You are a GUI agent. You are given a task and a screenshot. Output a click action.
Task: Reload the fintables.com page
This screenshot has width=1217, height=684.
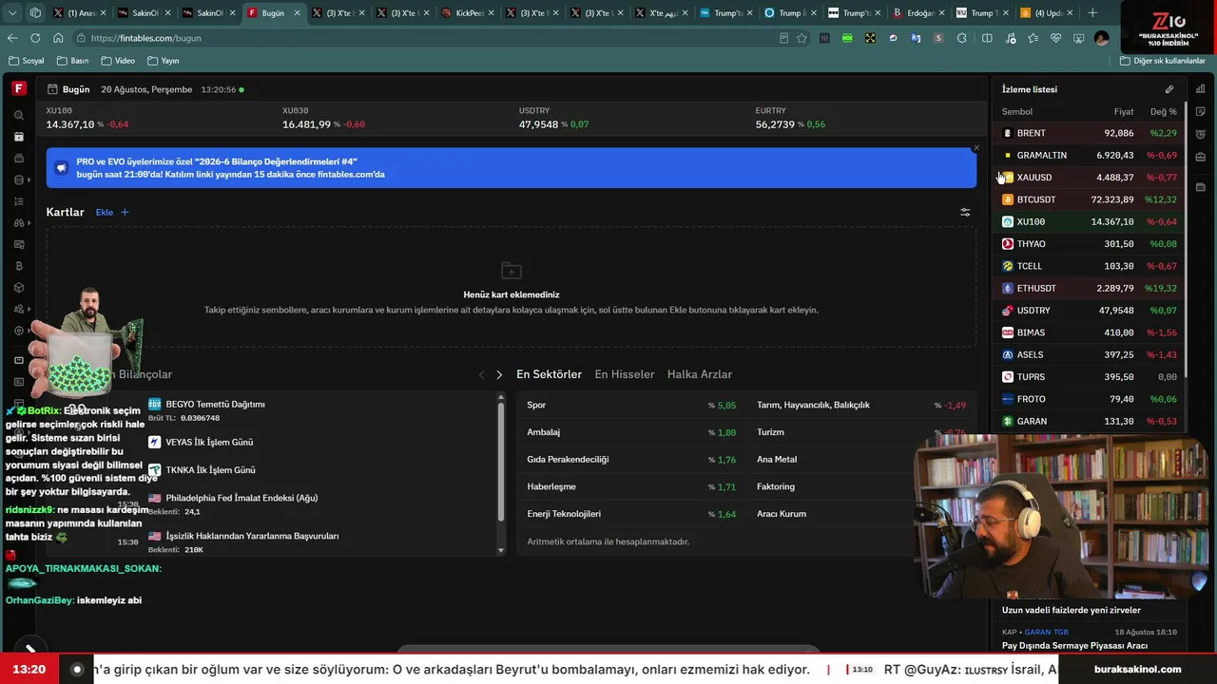[x=35, y=38]
